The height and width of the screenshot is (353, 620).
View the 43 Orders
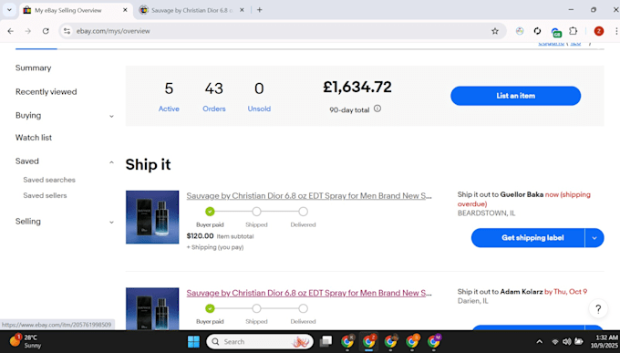(x=214, y=97)
